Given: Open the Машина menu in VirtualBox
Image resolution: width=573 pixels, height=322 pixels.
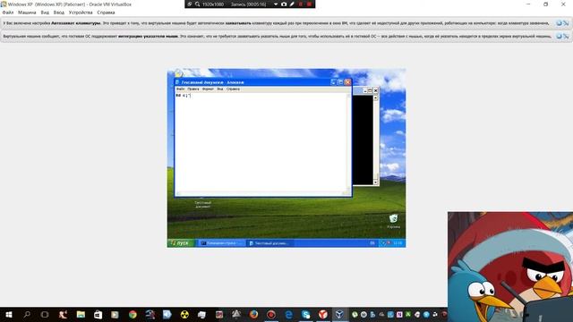Looking at the screenshot, I should [27, 13].
